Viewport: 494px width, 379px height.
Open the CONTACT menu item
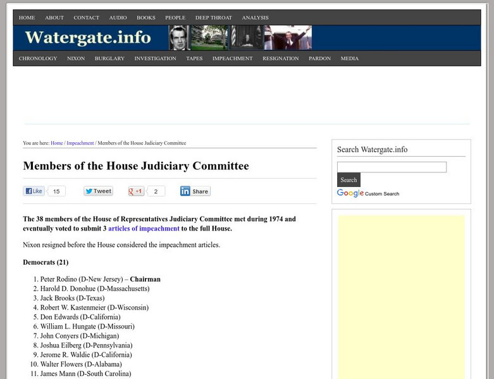86,18
